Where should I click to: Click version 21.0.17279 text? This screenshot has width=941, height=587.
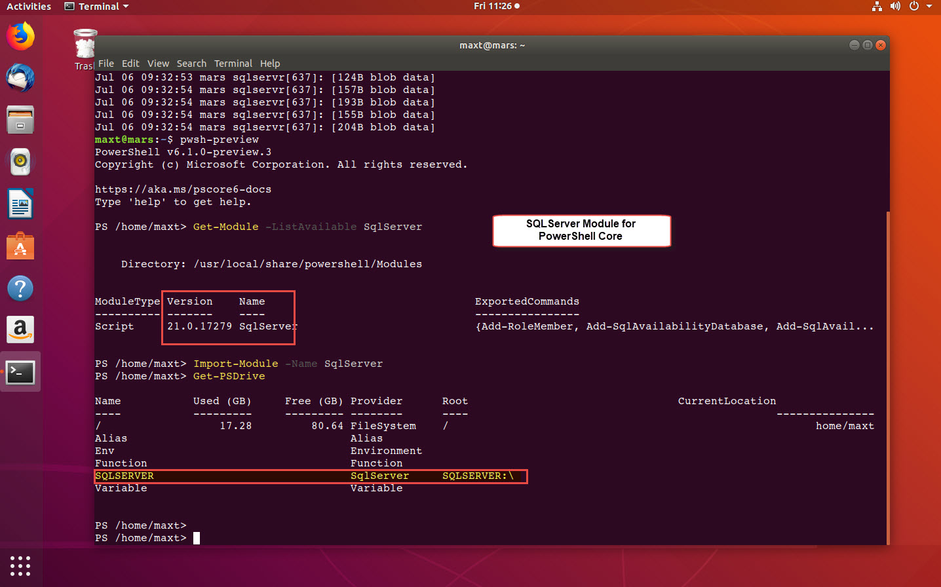pyautogui.click(x=199, y=326)
